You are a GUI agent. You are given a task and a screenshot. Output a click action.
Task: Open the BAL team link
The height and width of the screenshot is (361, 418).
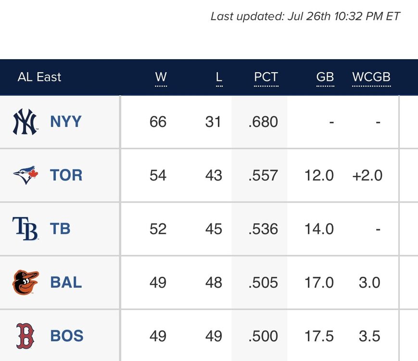(66, 283)
